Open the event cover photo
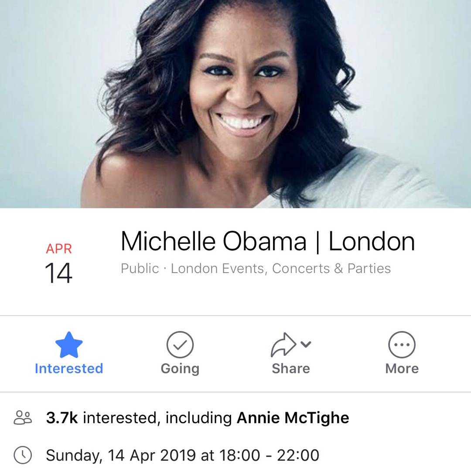The width and height of the screenshot is (471, 471). pos(235,104)
